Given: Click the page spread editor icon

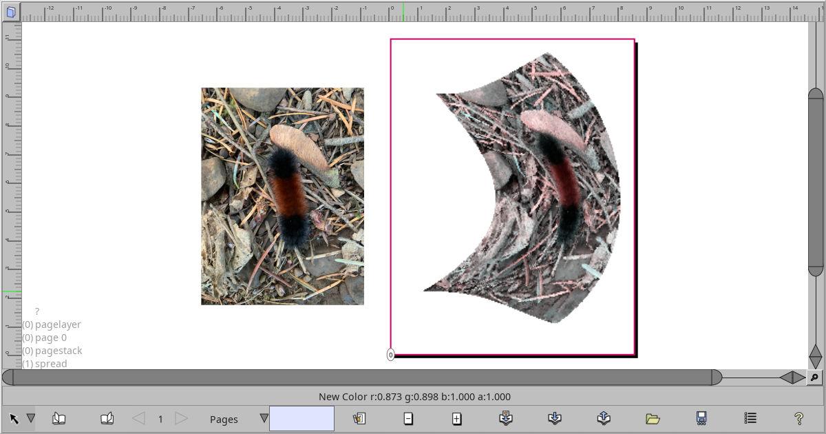Looking at the screenshot, I should click(107, 418).
